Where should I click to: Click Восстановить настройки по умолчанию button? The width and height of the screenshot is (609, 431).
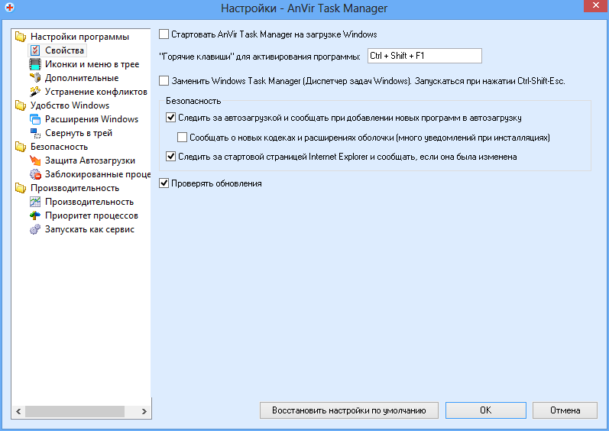tap(348, 410)
